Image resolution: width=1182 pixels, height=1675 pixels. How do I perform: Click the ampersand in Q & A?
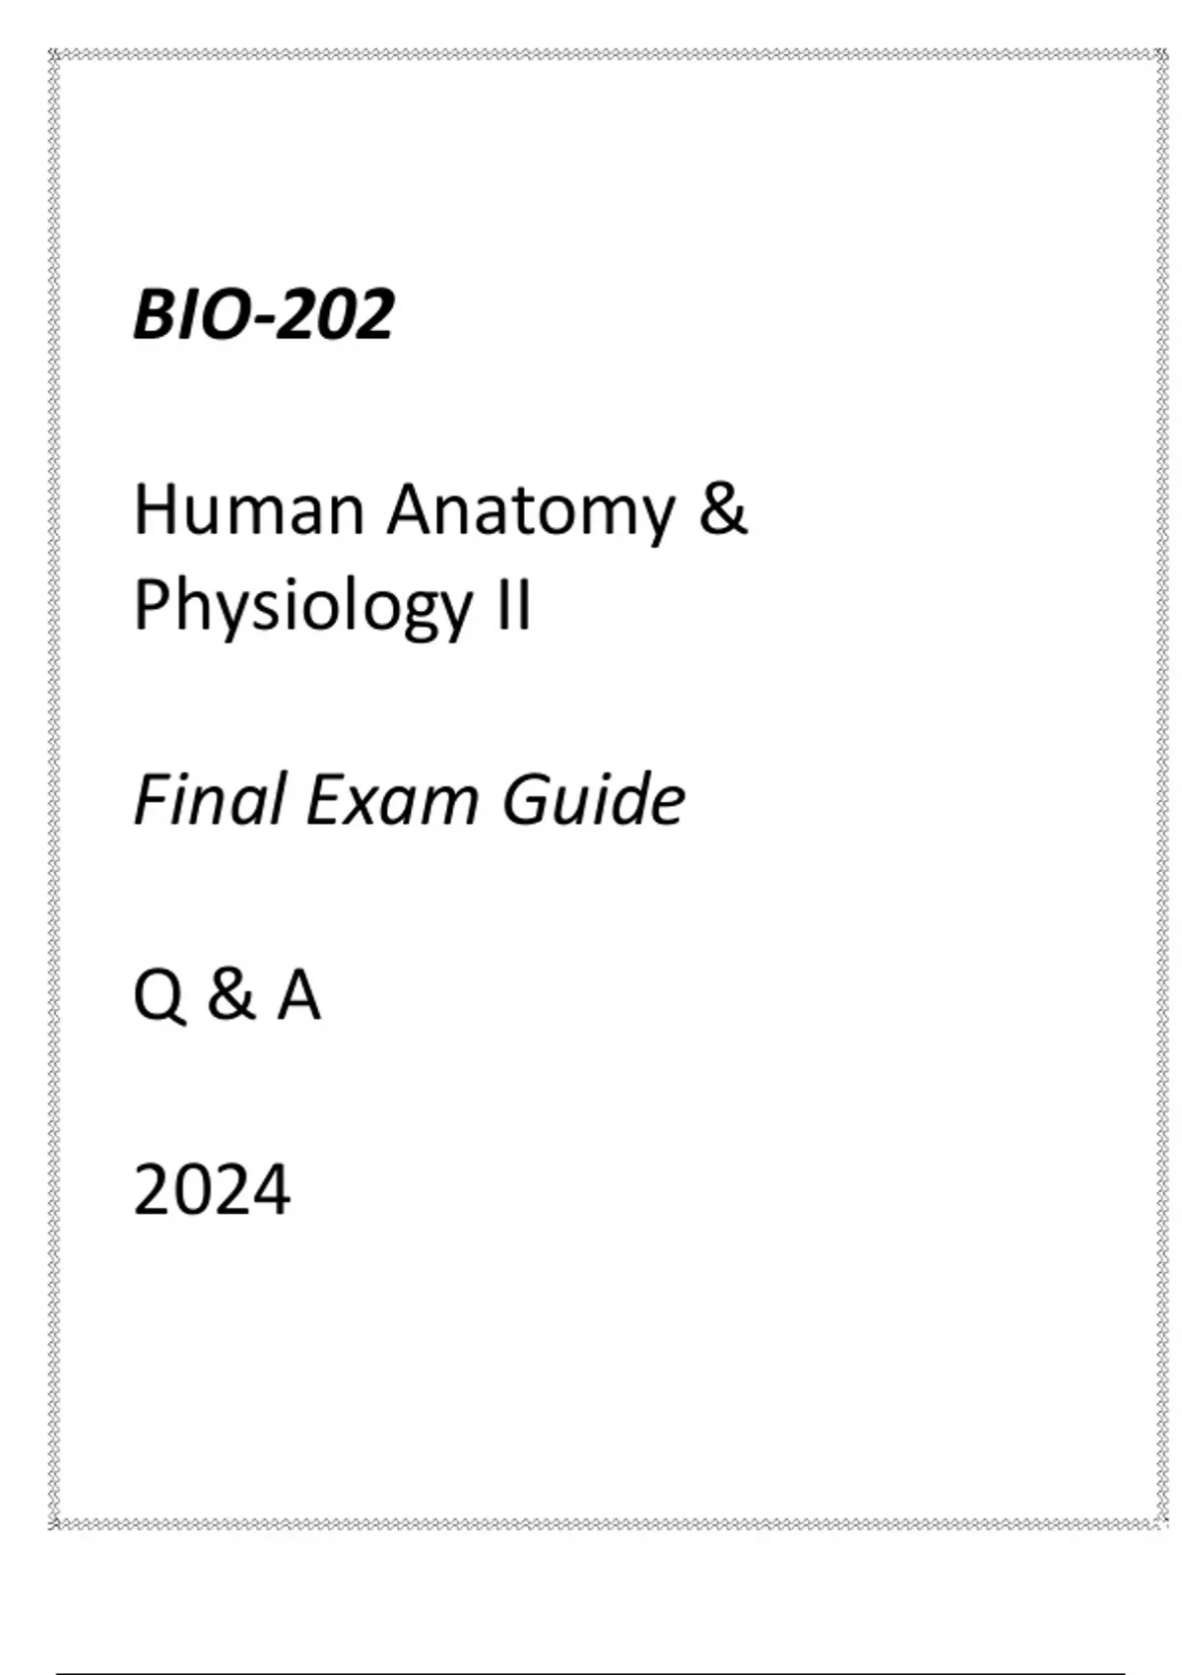point(230,994)
